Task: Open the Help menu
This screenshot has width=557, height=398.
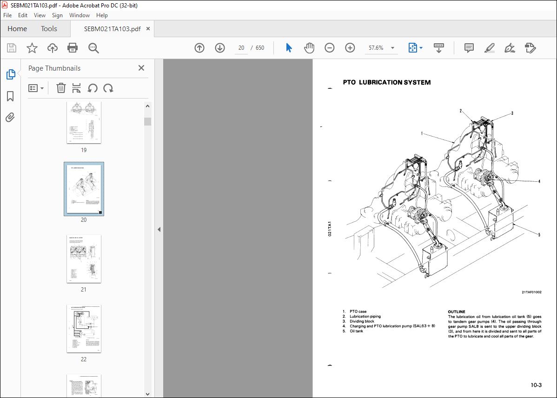Action: pos(102,15)
